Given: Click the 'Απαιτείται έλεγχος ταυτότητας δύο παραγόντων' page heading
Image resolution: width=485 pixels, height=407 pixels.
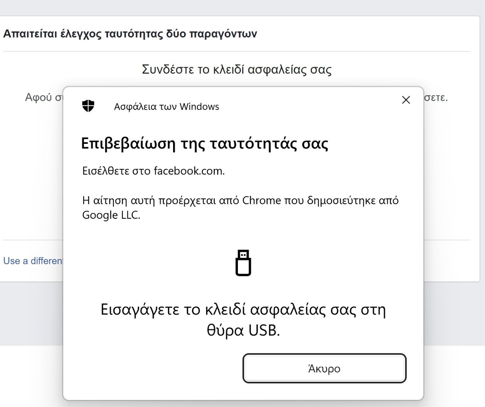Looking at the screenshot, I should click(x=130, y=34).
